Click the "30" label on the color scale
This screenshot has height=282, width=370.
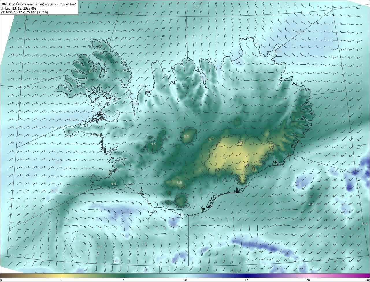coord(308,280)
